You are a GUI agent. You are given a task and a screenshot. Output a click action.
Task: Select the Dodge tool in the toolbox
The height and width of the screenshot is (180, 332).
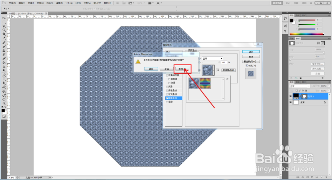click(x=4, y=71)
